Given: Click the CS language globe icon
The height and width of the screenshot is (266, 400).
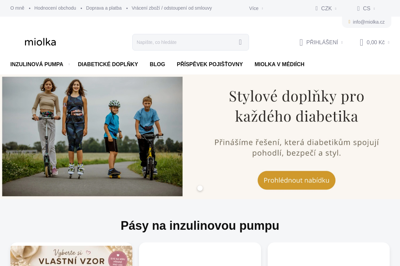Looking at the screenshot, I should (358, 9).
